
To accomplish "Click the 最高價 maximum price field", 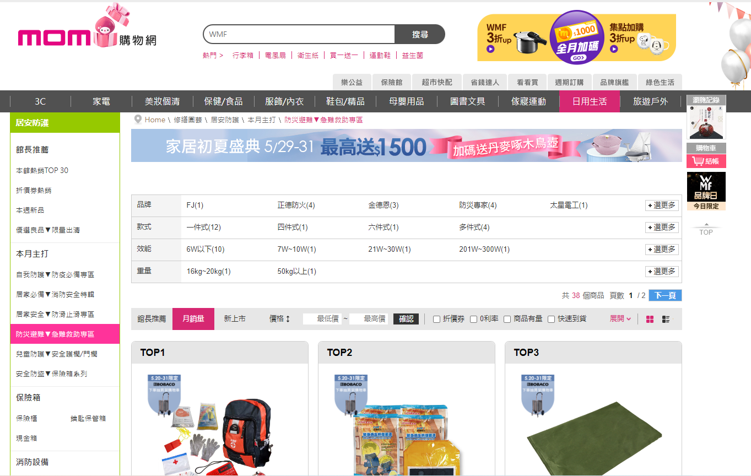I will point(369,319).
